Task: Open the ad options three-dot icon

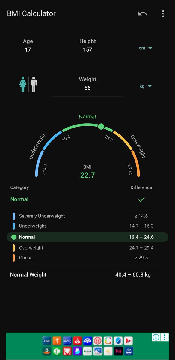Action: point(165,337)
